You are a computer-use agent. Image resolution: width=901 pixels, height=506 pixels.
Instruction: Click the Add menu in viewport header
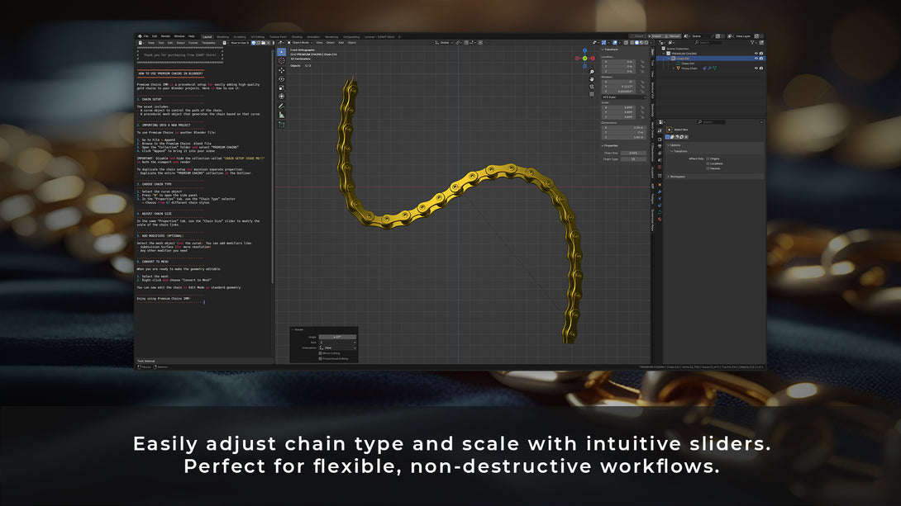tap(341, 42)
